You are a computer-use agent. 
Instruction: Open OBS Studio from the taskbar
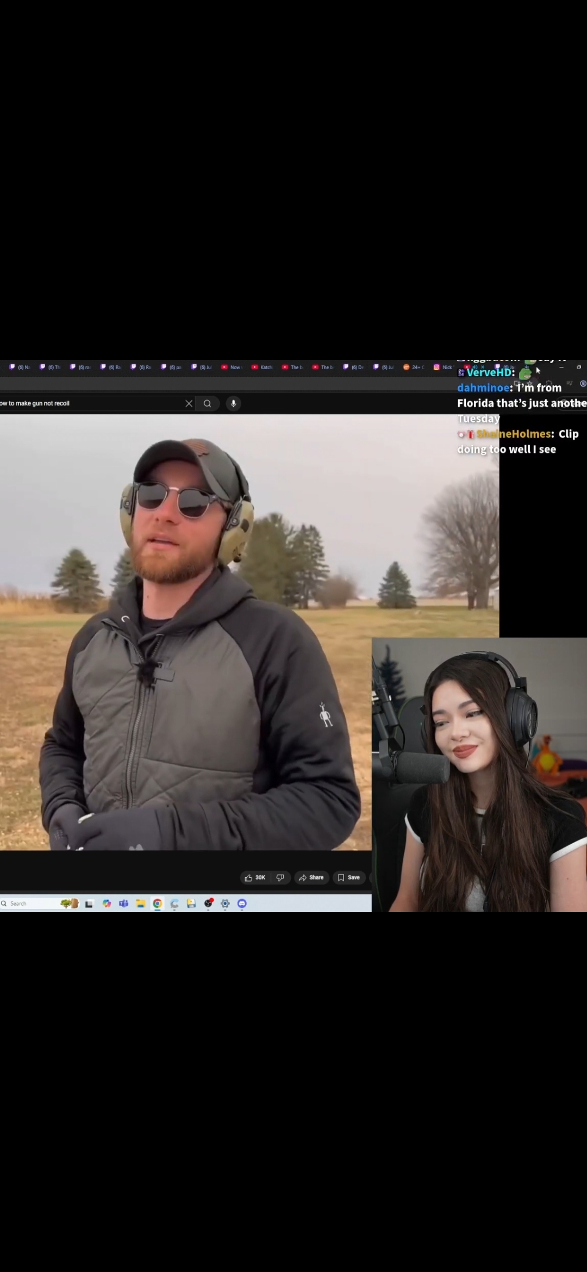coord(208,903)
